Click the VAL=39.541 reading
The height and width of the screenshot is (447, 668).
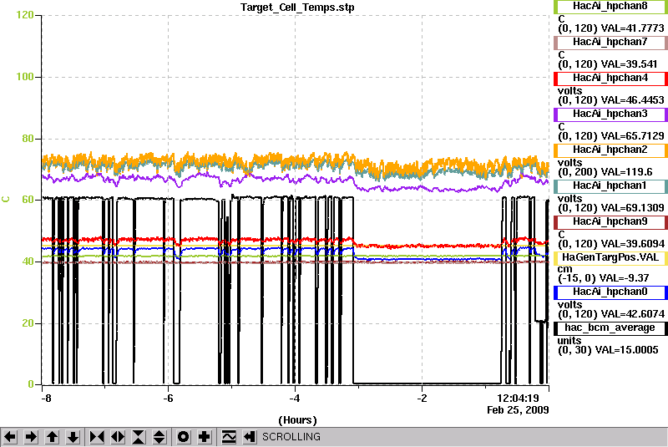click(x=629, y=64)
